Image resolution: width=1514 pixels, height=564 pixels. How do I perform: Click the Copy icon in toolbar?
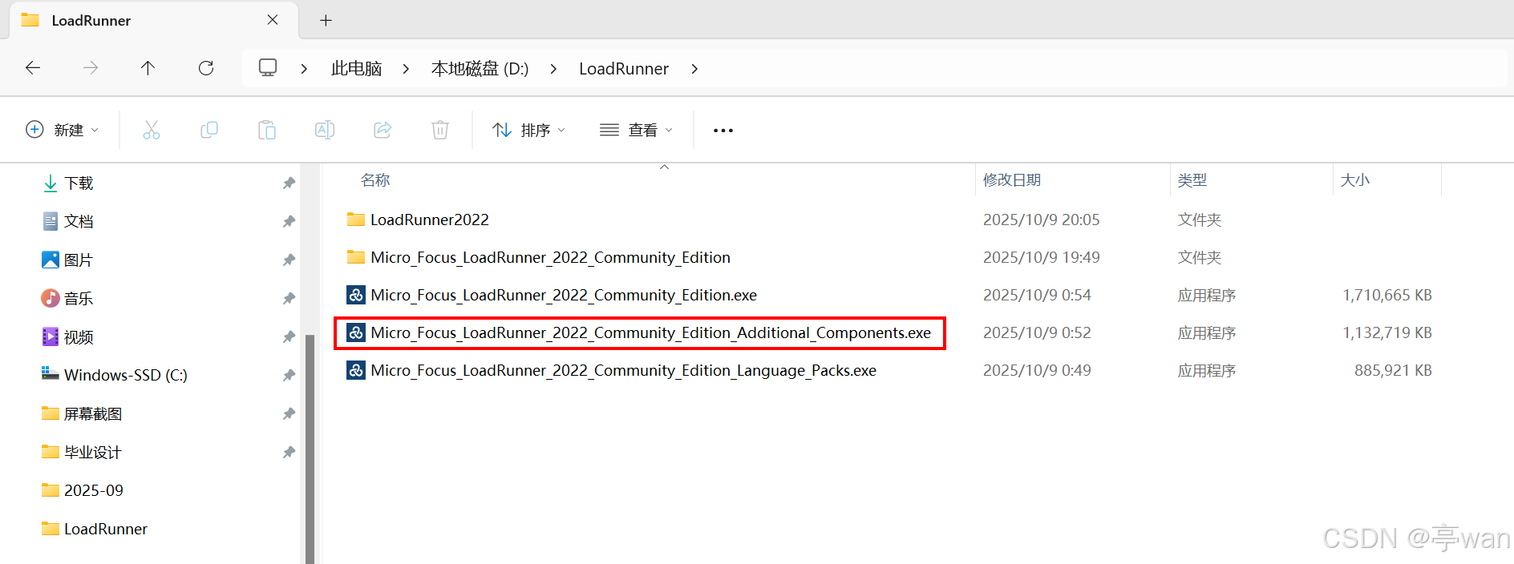pyautogui.click(x=209, y=130)
